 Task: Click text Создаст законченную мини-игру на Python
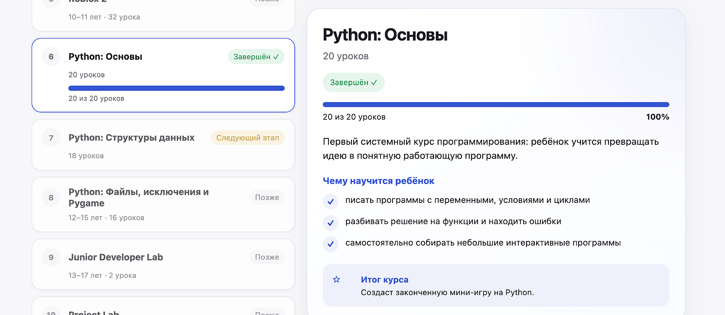pyautogui.click(x=447, y=292)
